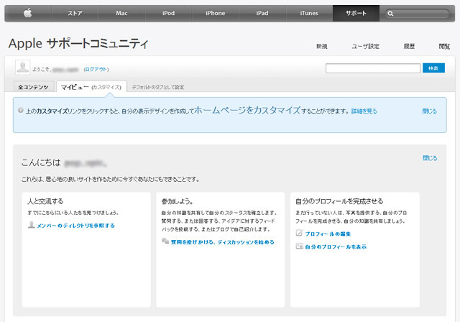Click the speech bubbles icon in 参加しよう
Image resolution: width=460 pixels, height=322 pixels.
165,241
